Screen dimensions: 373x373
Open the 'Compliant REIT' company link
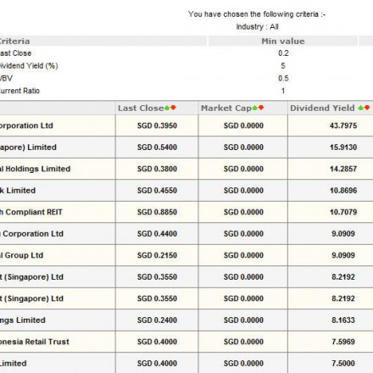point(31,212)
